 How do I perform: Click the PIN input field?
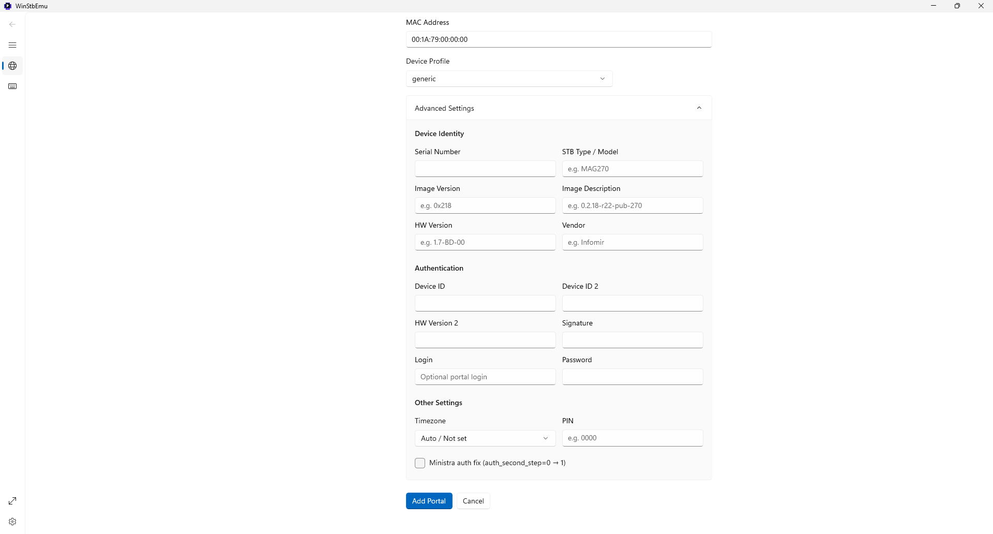click(x=633, y=438)
